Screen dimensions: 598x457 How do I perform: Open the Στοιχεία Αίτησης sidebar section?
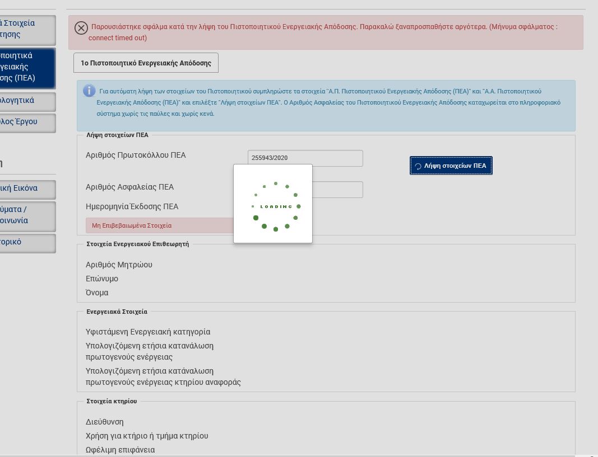[x=28, y=30]
